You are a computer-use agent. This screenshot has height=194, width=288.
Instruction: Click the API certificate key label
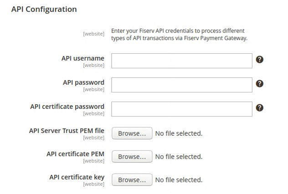point(77,177)
